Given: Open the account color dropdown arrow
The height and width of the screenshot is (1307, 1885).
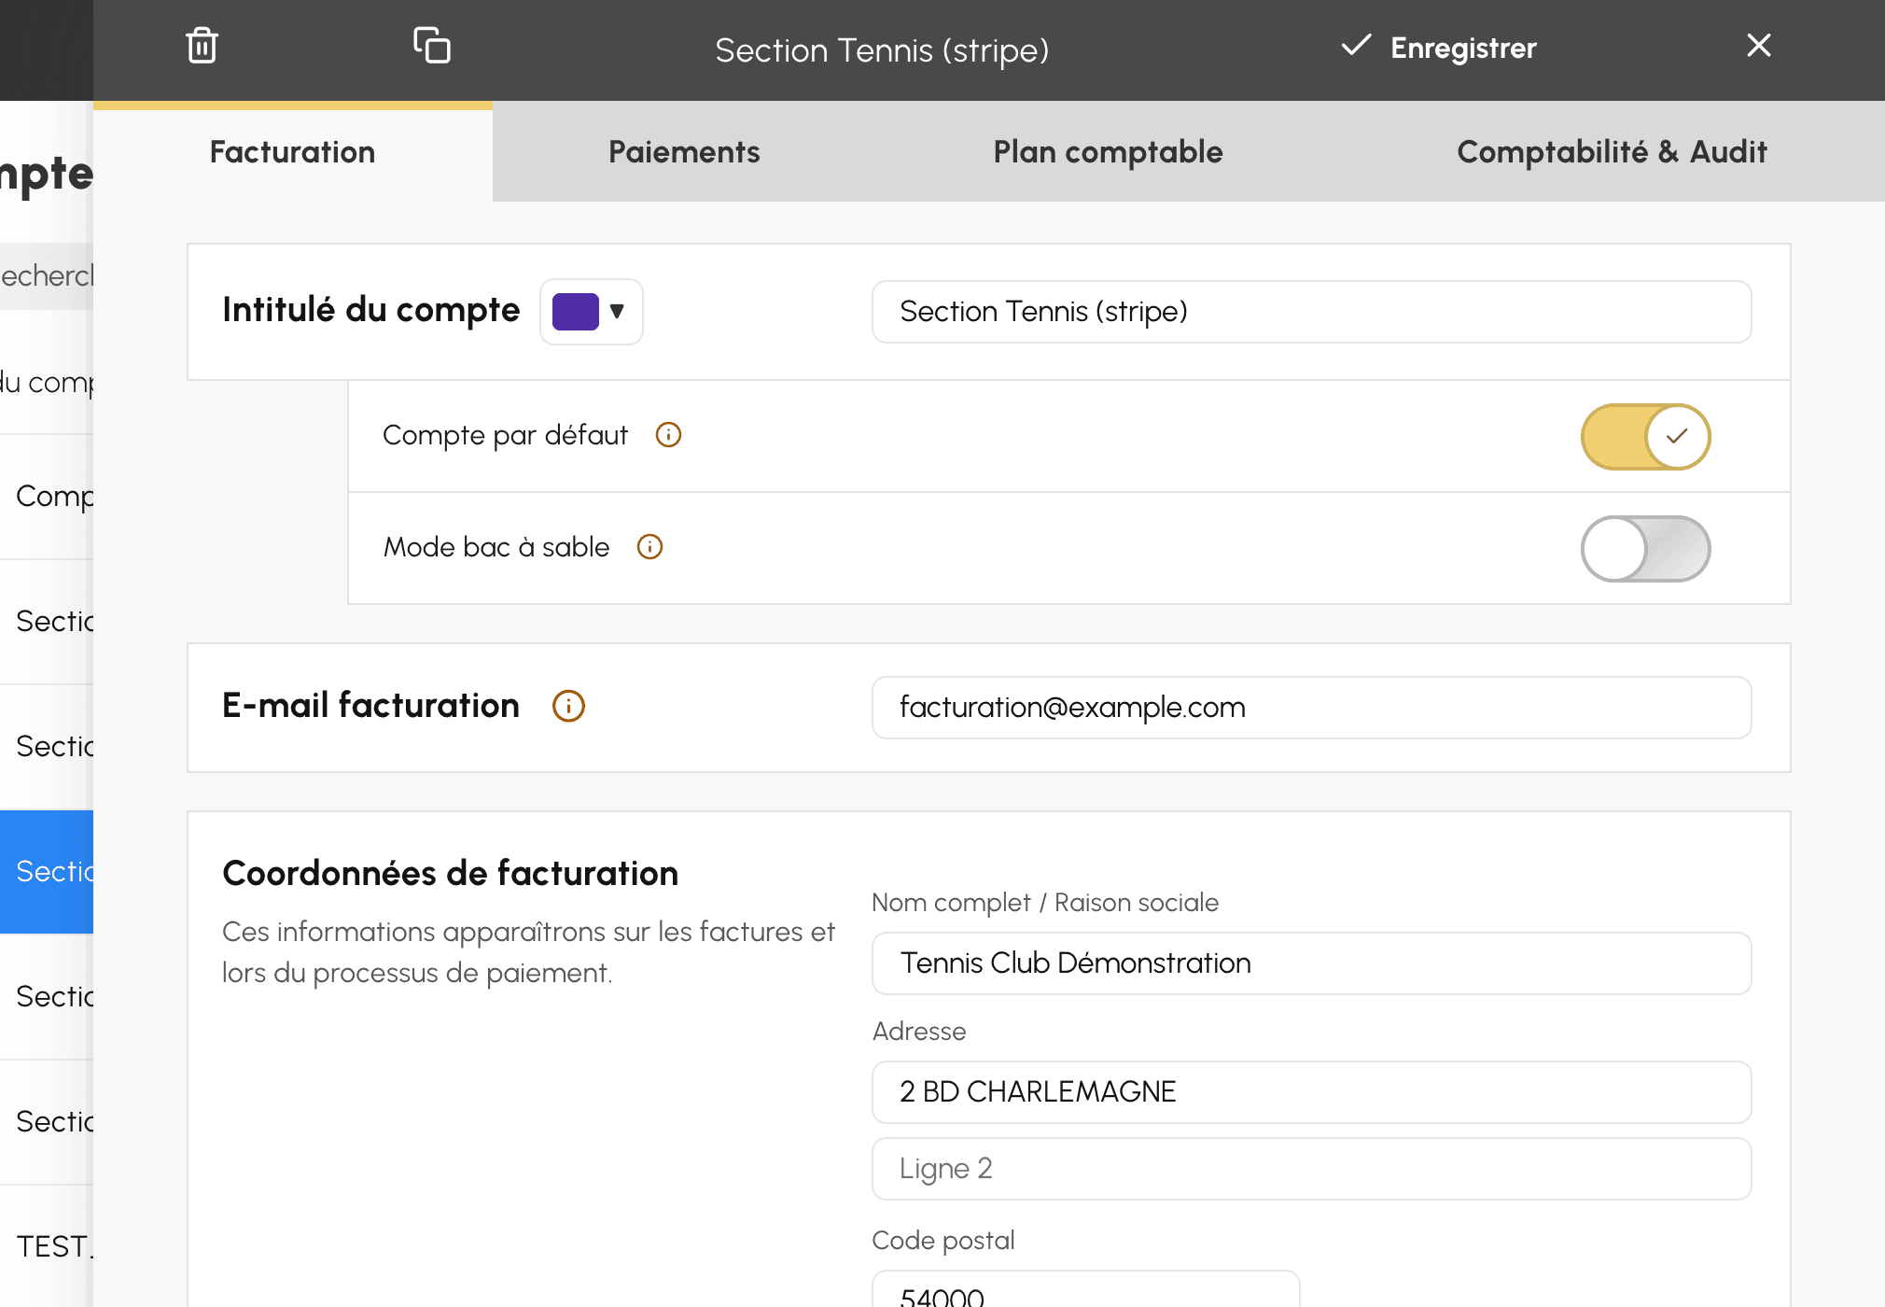Looking at the screenshot, I should 617,311.
